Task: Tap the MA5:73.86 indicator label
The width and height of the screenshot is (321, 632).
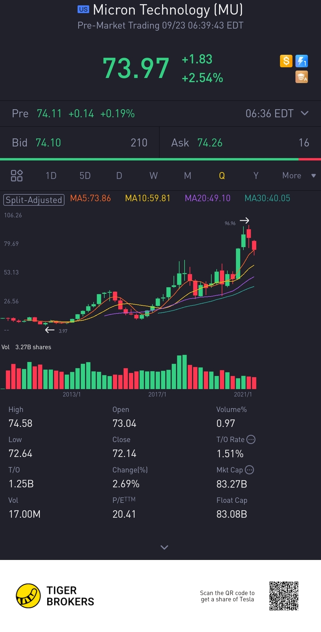Action: (x=90, y=198)
